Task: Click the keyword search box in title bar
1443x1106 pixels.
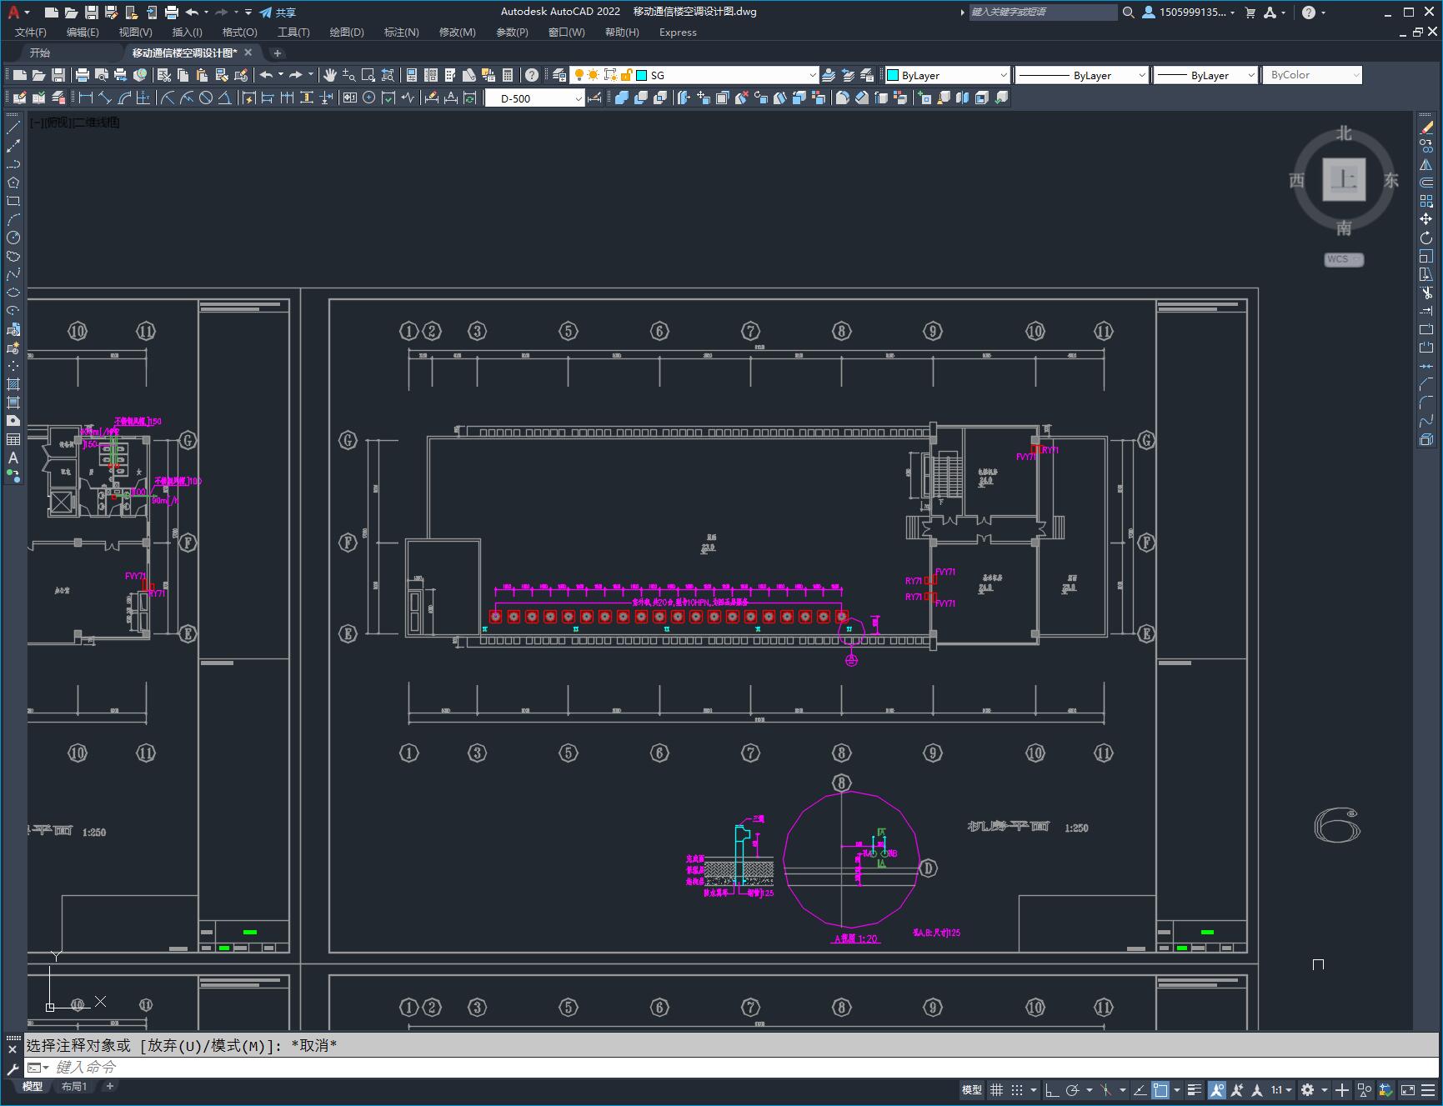Action: point(1042,12)
